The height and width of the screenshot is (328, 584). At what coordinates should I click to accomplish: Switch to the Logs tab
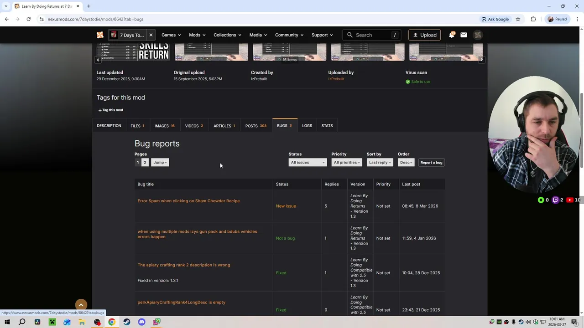click(307, 126)
